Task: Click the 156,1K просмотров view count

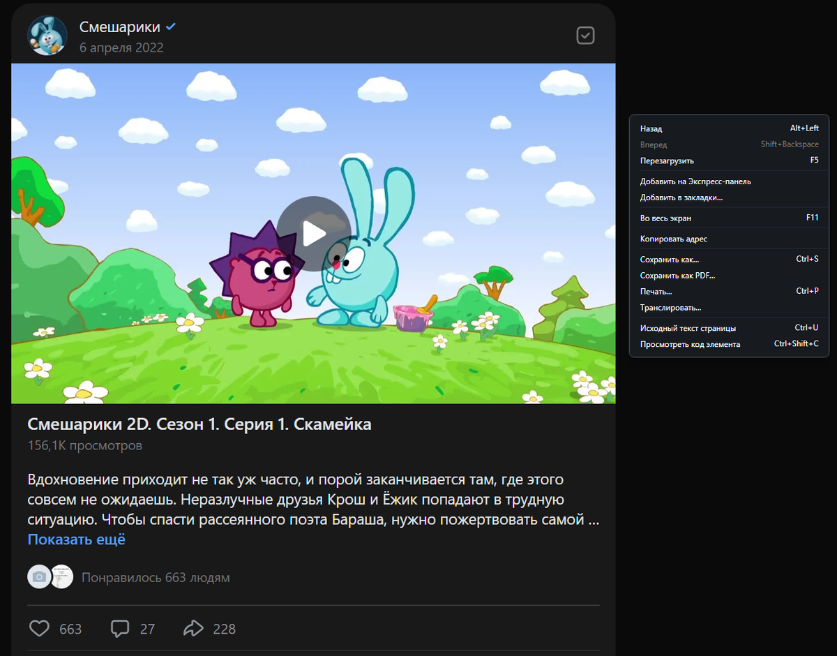Action: point(85,445)
